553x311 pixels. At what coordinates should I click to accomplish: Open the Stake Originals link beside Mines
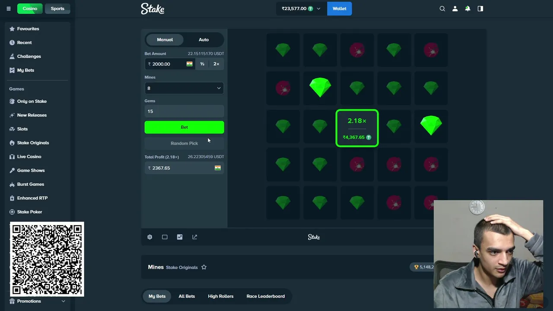(182, 267)
